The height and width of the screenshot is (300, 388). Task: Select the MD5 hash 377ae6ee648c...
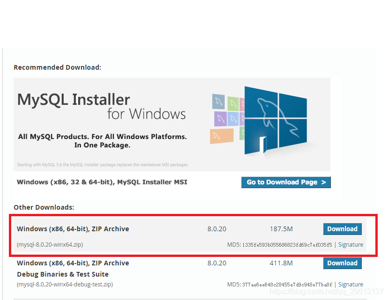(287, 285)
